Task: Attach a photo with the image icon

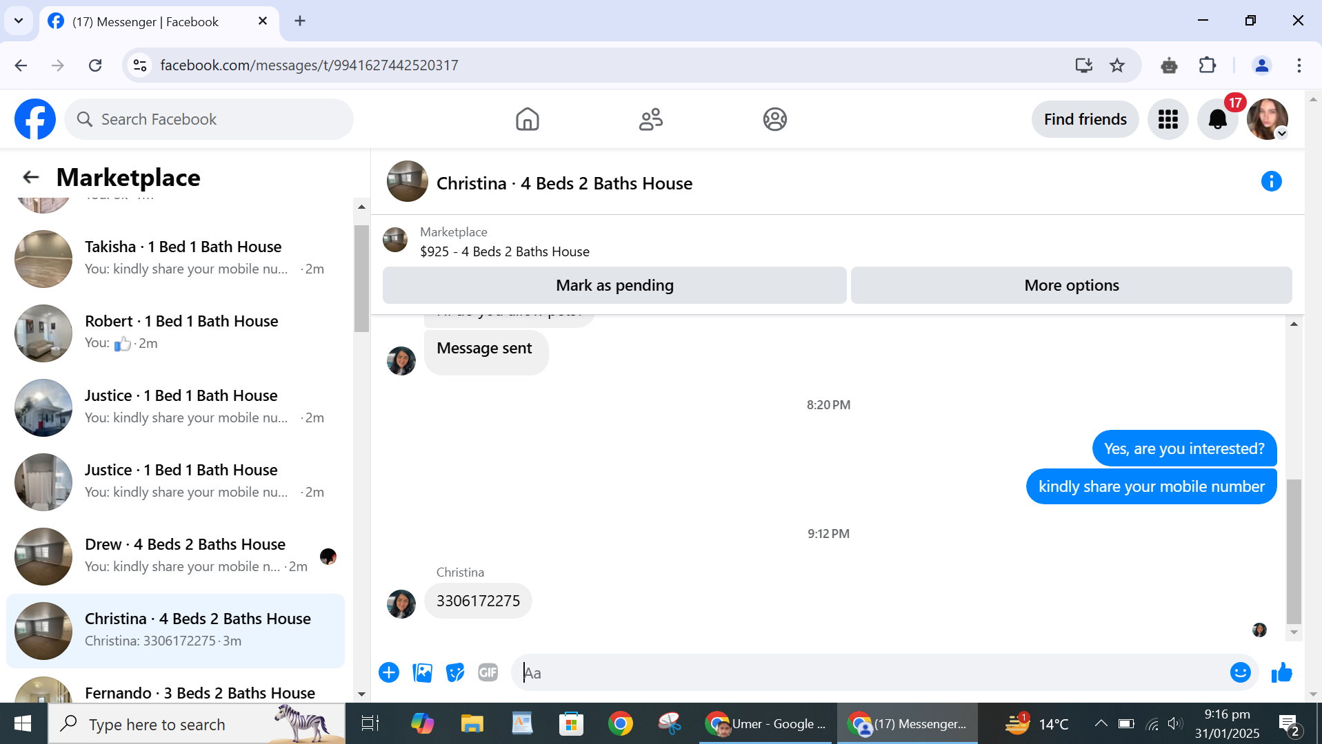Action: [x=422, y=672]
